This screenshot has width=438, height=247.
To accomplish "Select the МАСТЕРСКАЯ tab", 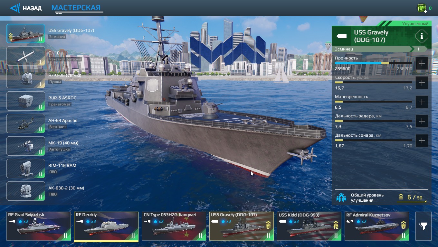I will 76,8.
